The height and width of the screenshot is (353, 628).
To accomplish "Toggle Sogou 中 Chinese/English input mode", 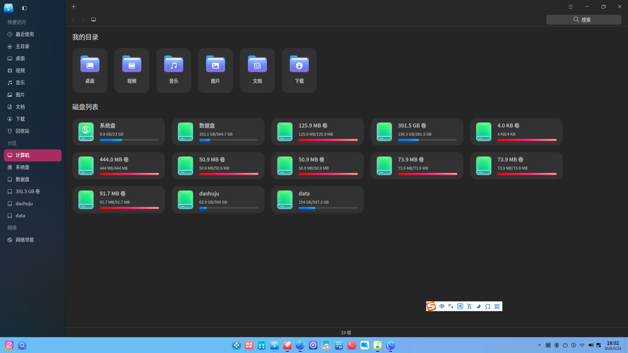I will coord(442,306).
